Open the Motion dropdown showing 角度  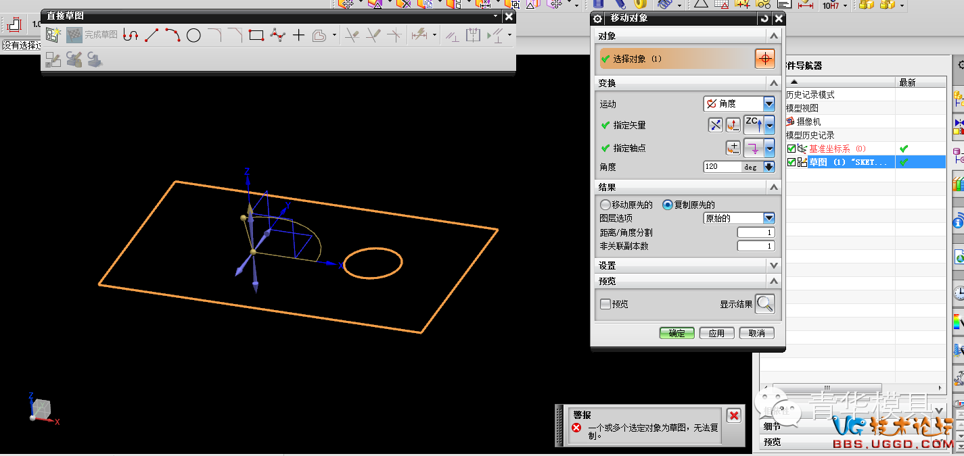(x=768, y=104)
